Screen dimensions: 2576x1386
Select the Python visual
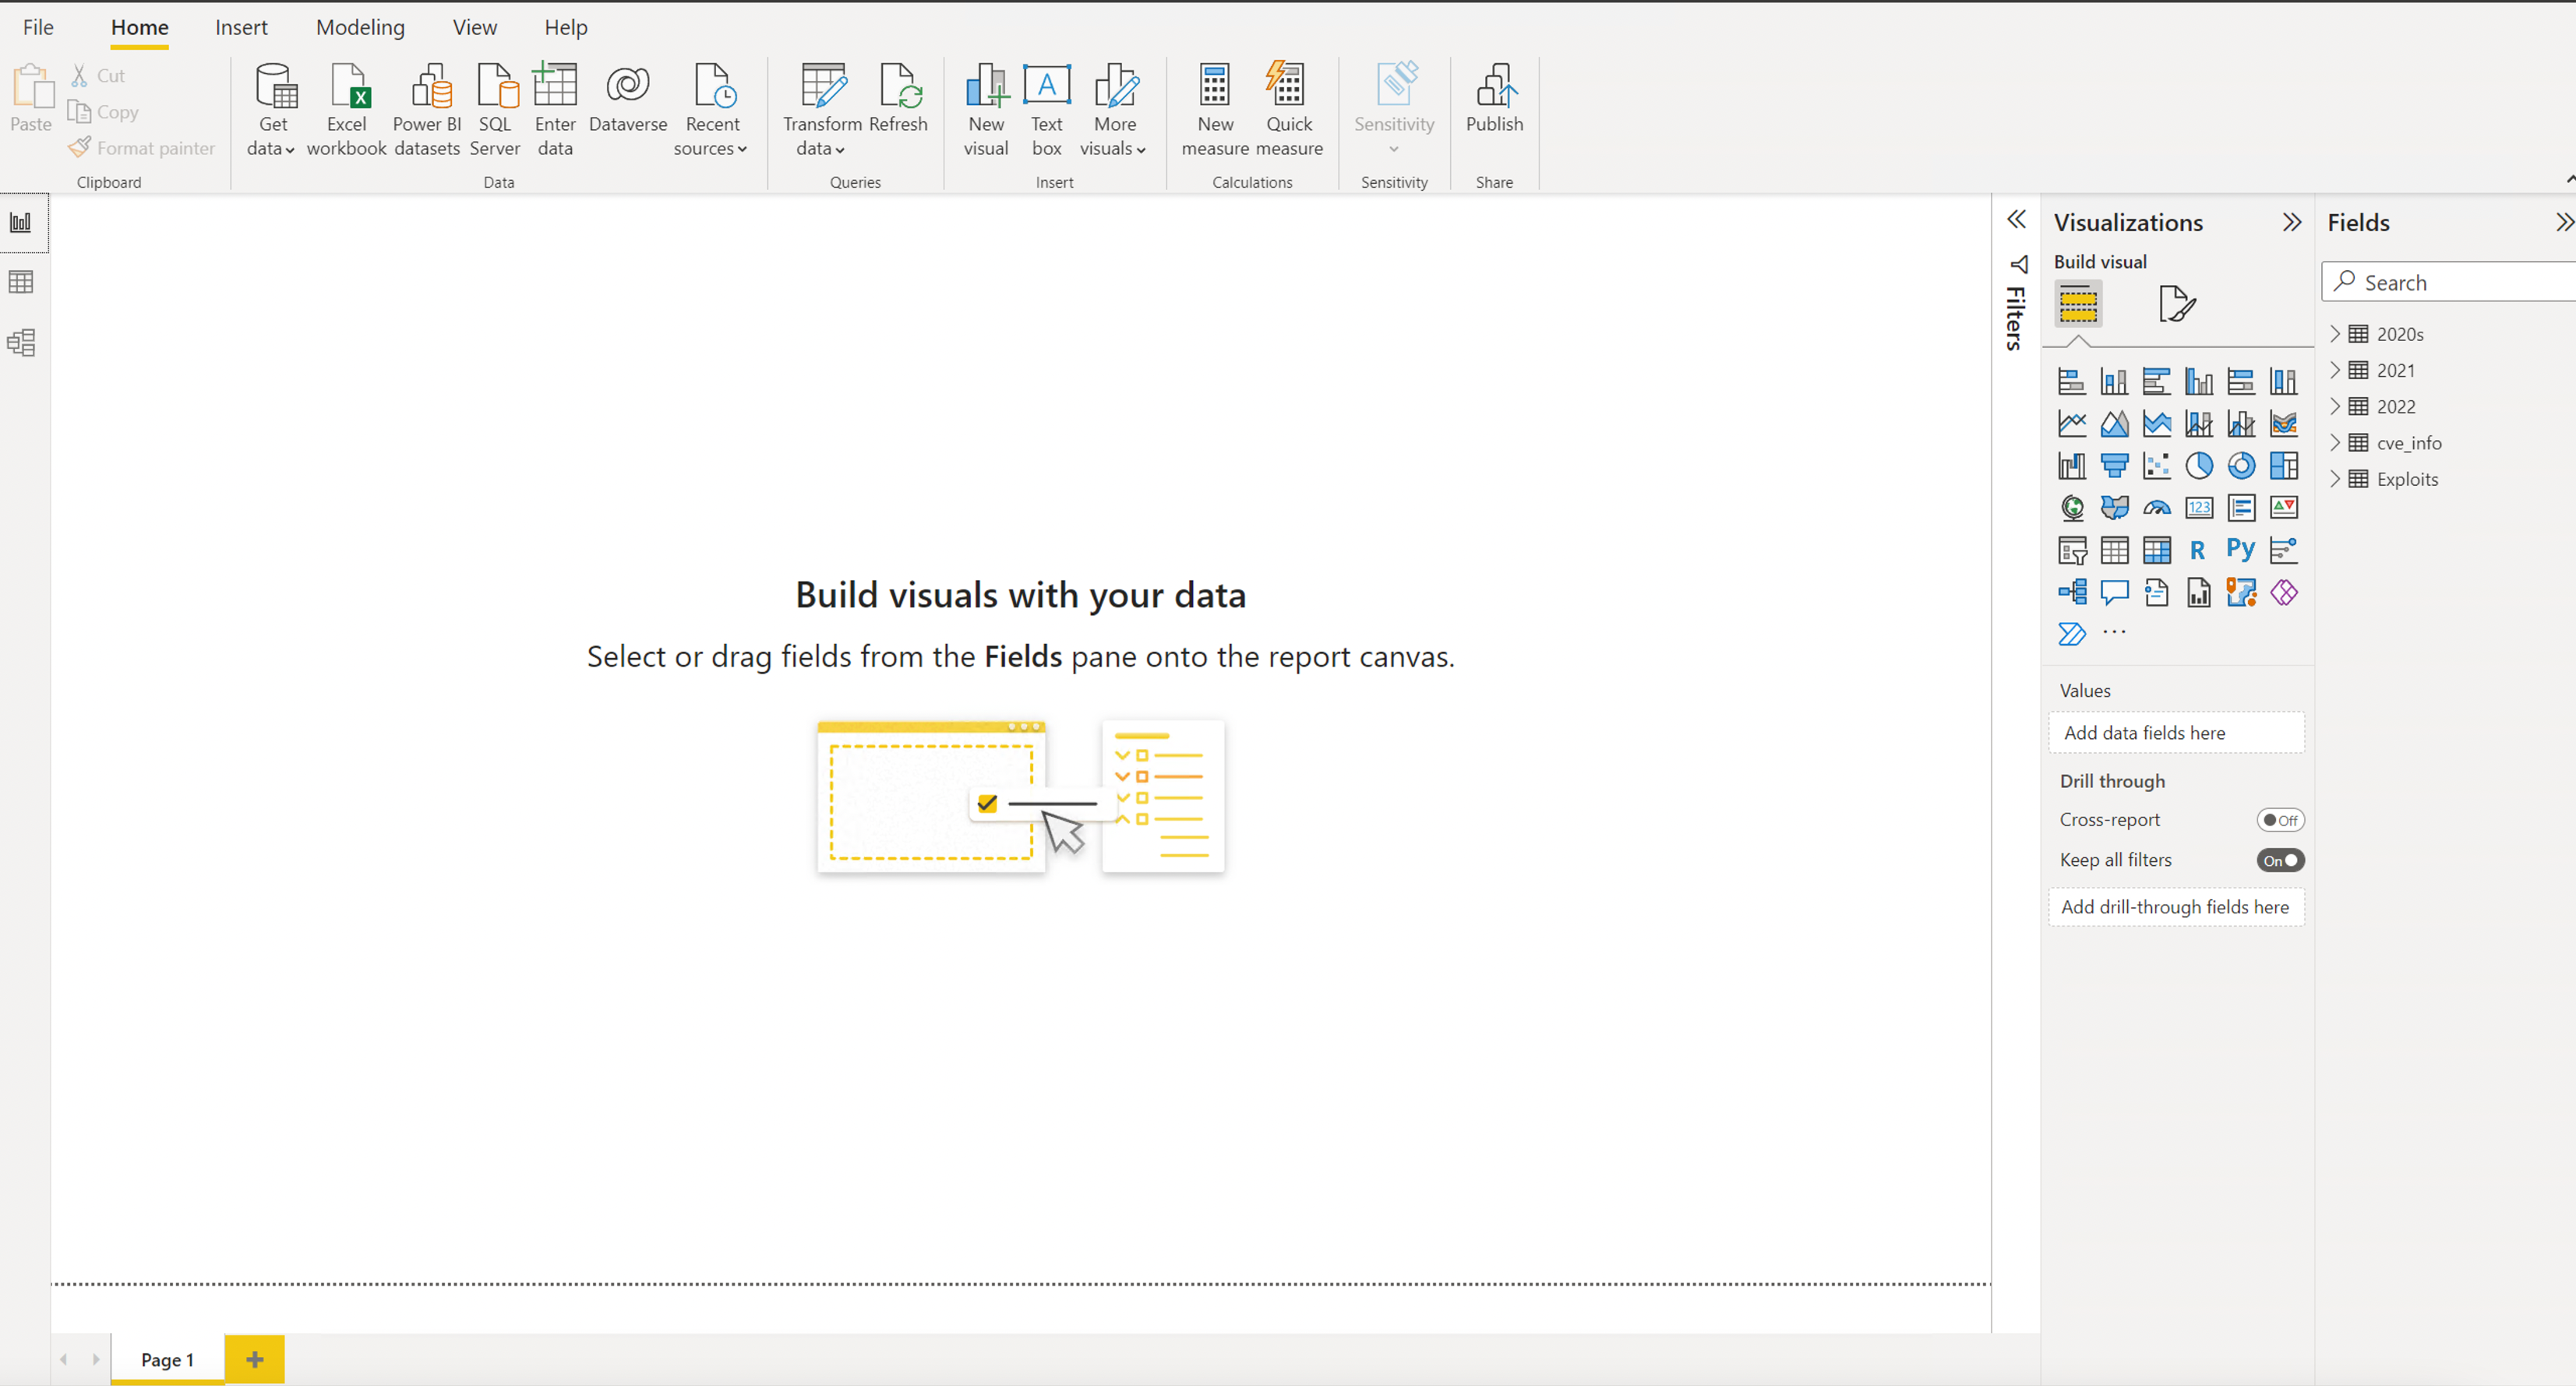2239,550
